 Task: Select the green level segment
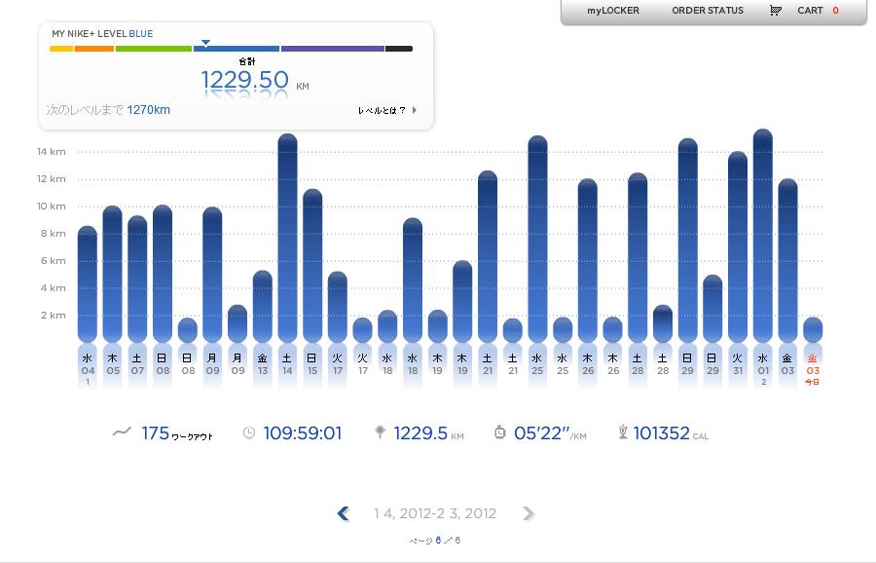point(154,49)
